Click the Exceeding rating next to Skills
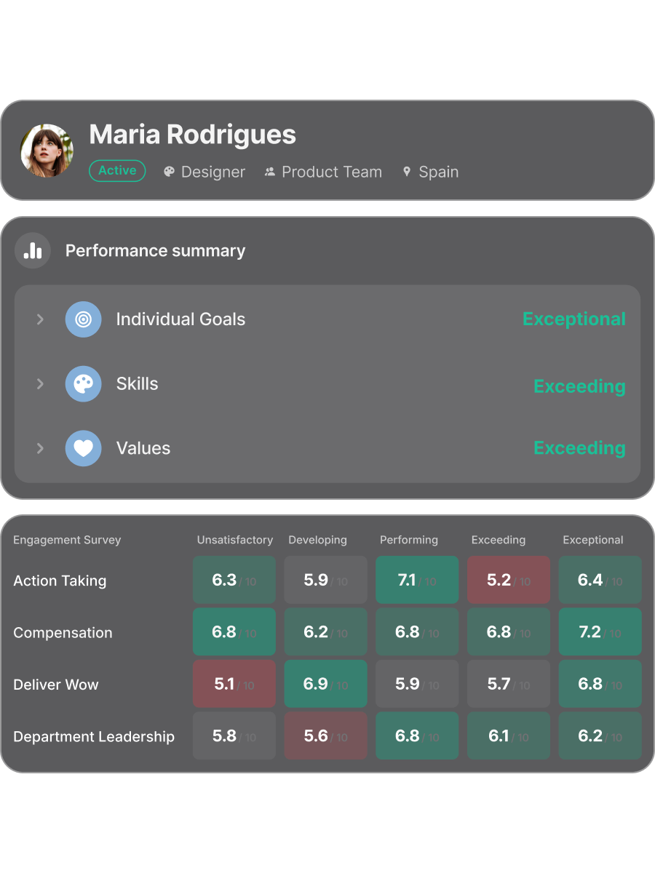Screen dimensions: 655x873 click(579, 386)
